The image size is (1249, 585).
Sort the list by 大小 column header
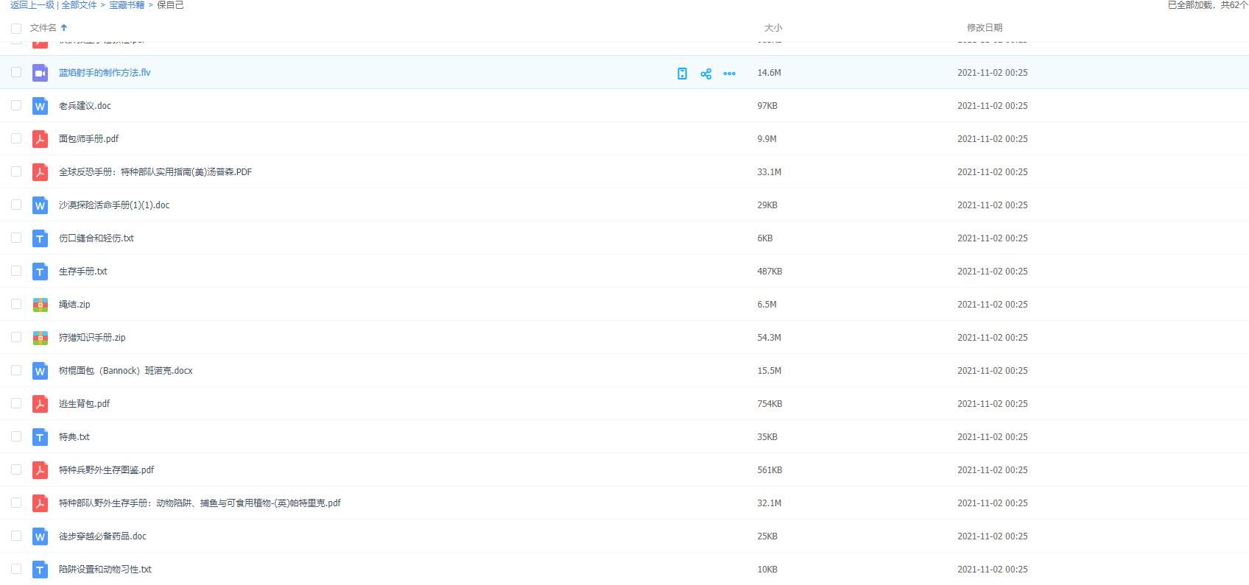773,28
